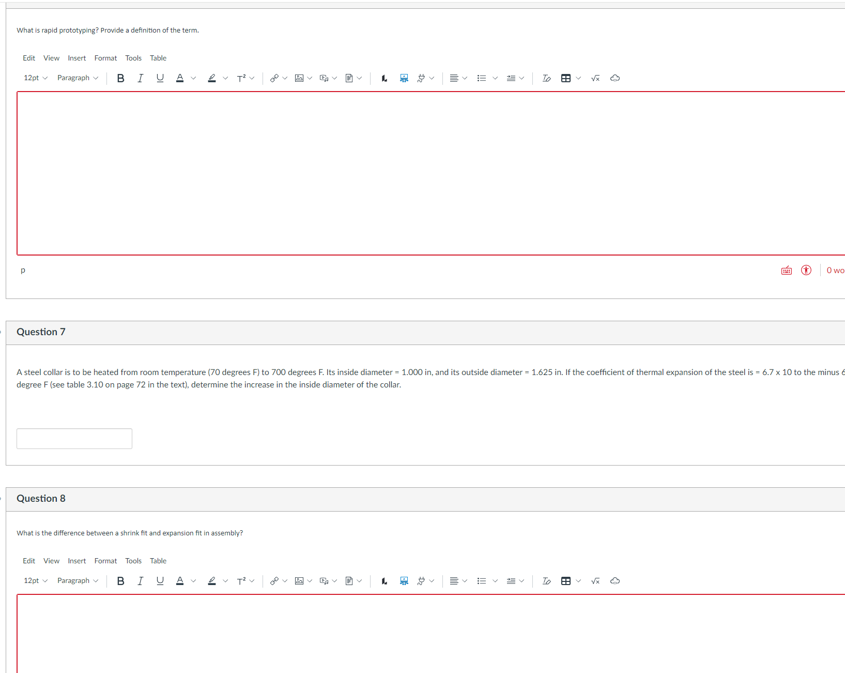Click the Question 7 answer input box
The width and height of the screenshot is (845, 673).
pyautogui.click(x=74, y=439)
